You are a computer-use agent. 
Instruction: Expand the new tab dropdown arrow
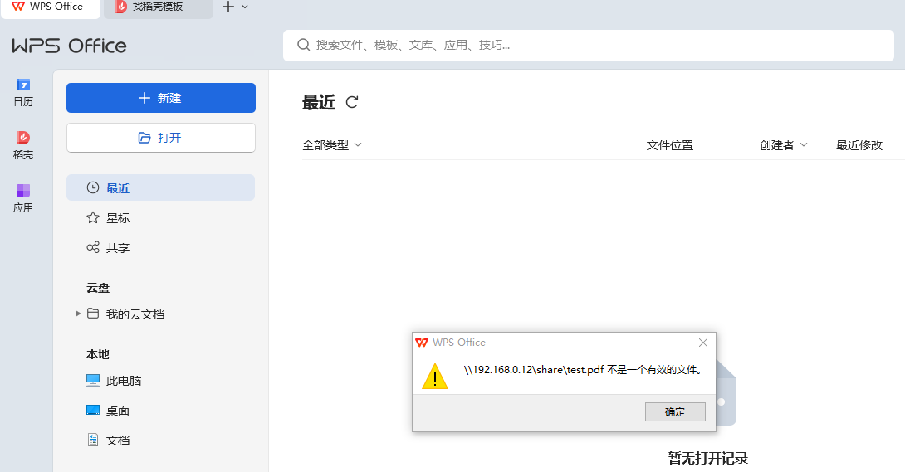tap(245, 7)
